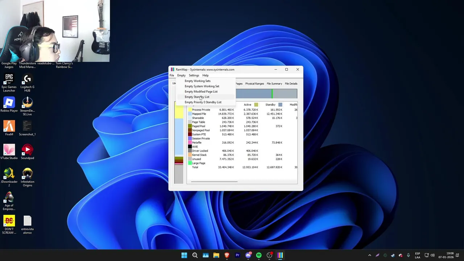Switch to the File Details tab

291,84
